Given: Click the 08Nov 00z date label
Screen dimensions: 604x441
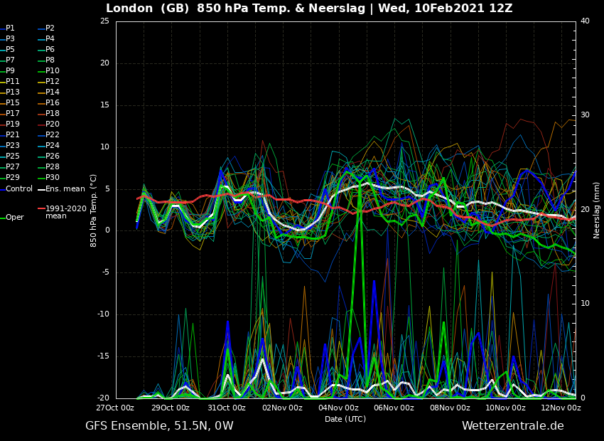Looking at the screenshot, I should pyautogui.click(x=450, y=408).
